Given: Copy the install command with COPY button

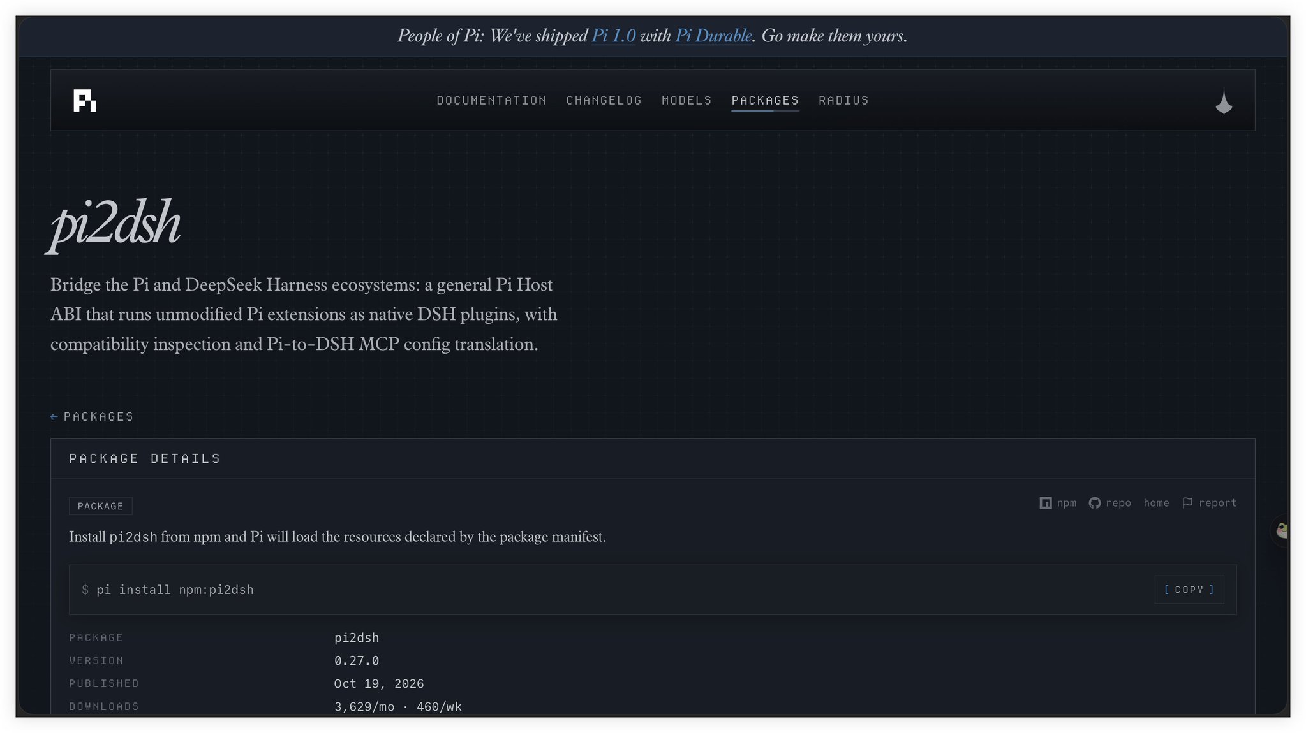Looking at the screenshot, I should (x=1189, y=590).
